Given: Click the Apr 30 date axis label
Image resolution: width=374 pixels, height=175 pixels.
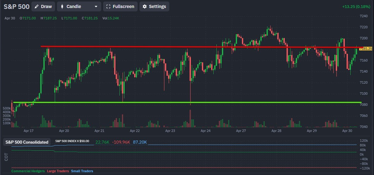Looking at the screenshot, I should point(347,131).
